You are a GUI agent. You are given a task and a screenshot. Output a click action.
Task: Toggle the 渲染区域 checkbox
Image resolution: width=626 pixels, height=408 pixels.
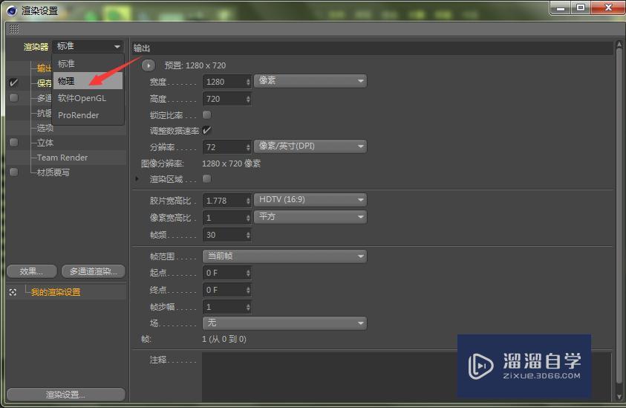tap(206, 178)
